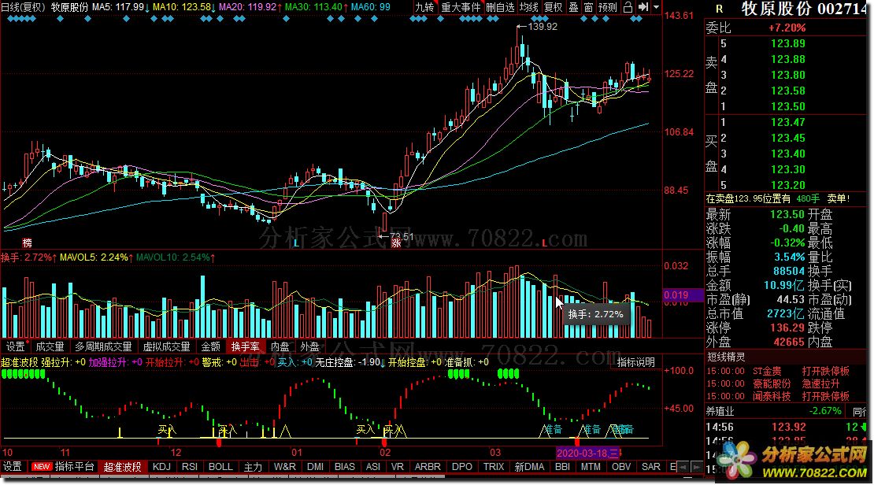Select the DPO indicator tab

[462, 467]
